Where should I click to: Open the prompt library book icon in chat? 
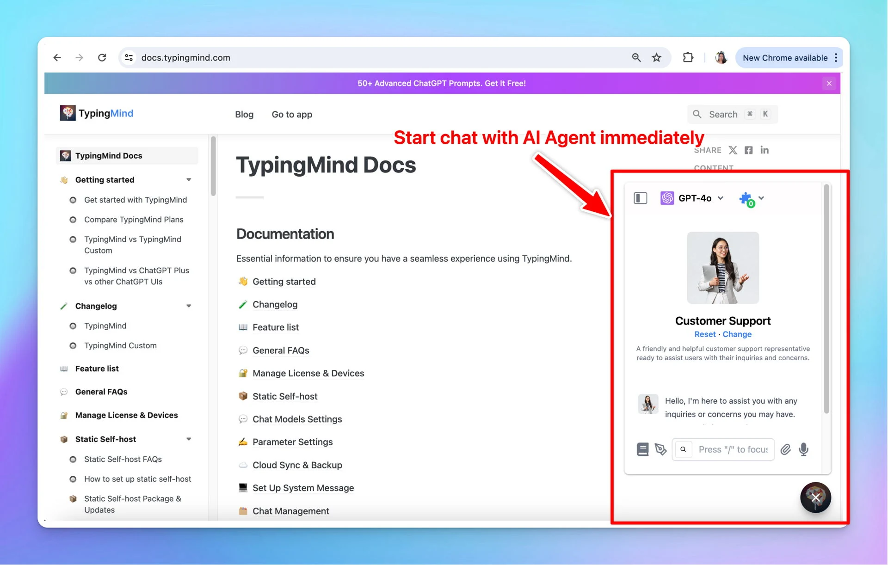[x=642, y=449]
